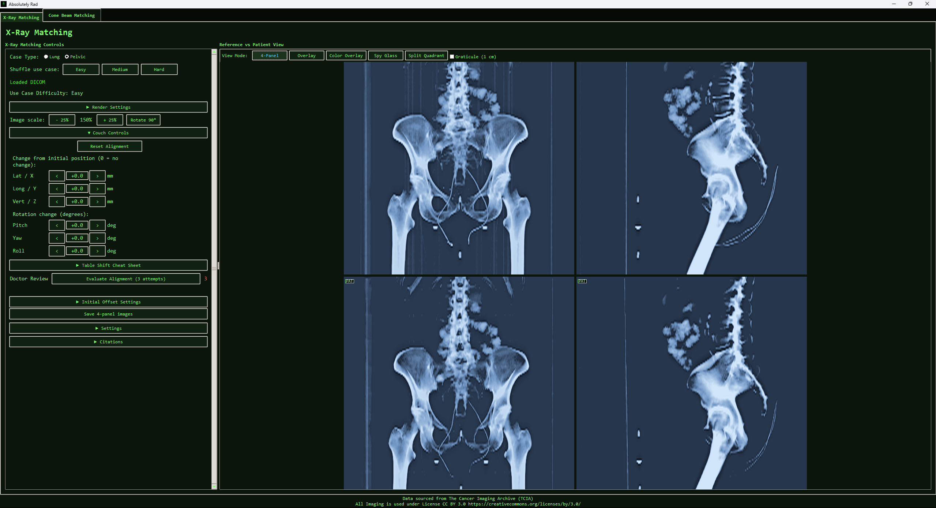The height and width of the screenshot is (508, 936).
Task: Click Reset Alignment
Action: tap(109, 146)
